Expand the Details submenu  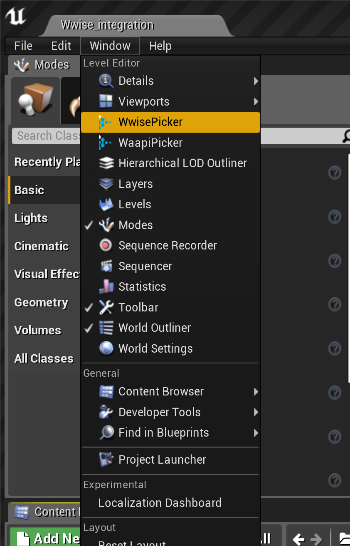pos(136,81)
